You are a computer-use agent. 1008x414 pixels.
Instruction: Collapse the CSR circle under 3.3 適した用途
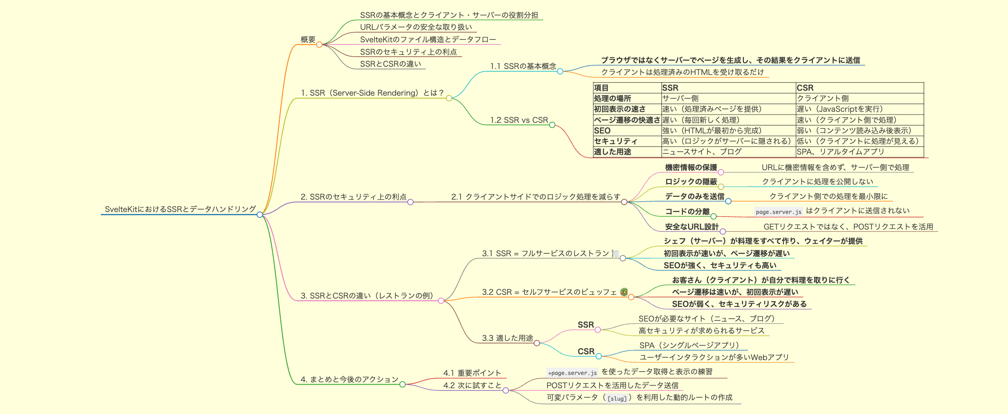click(x=598, y=356)
